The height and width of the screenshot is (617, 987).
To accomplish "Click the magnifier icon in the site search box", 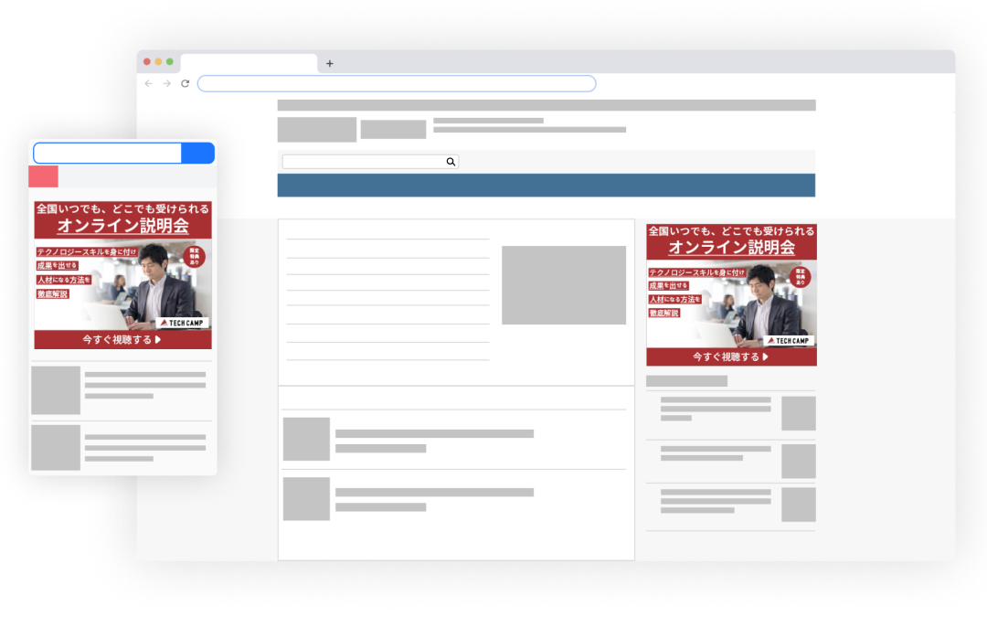I will coord(451,162).
